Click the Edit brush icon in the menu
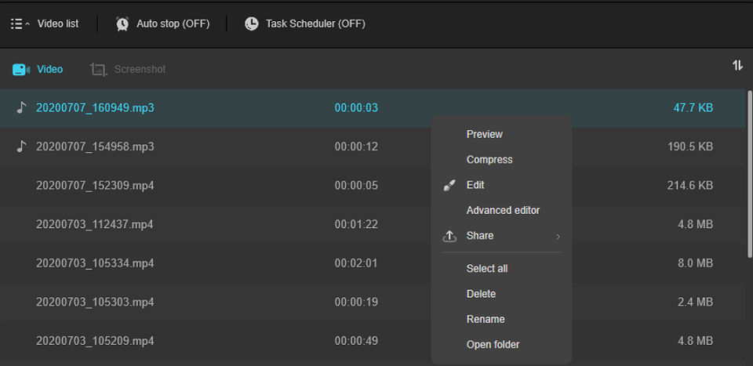The height and width of the screenshot is (366, 753). pos(449,186)
